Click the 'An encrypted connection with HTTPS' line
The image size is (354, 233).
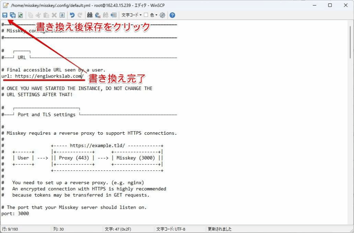84,189
